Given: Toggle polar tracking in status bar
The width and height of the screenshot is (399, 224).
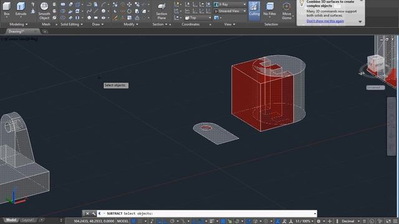Looking at the screenshot, I should 172,222.
